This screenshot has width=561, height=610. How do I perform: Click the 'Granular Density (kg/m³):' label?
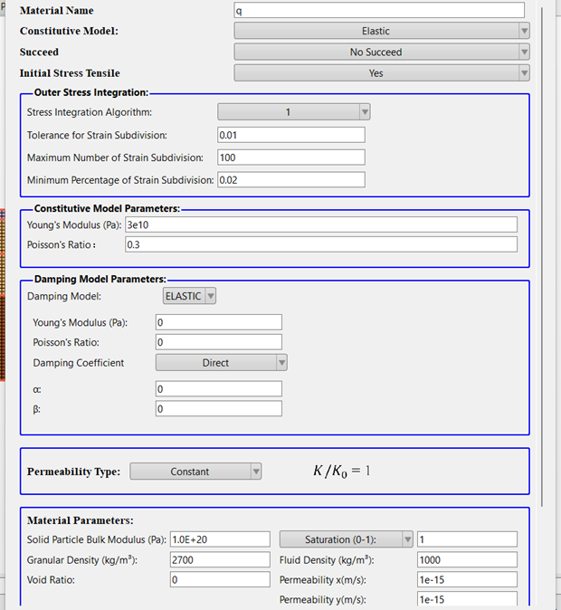pos(82,560)
